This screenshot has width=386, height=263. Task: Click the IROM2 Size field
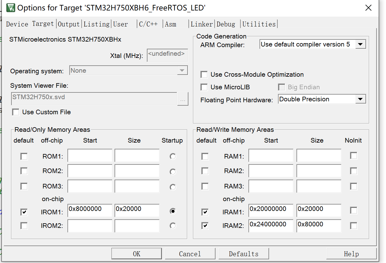(137, 226)
